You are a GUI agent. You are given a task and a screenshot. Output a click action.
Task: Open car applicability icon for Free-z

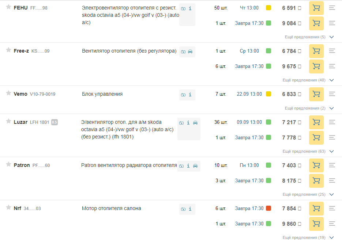(x=190, y=52)
